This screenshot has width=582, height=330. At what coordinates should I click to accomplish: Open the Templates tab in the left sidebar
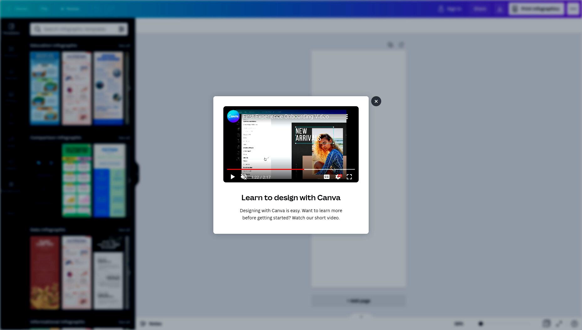[x=11, y=29]
